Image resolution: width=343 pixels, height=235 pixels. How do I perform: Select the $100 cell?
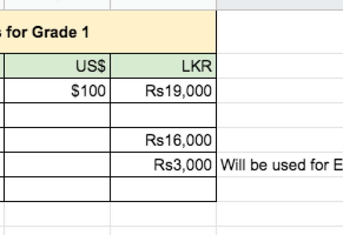point(57,91)
